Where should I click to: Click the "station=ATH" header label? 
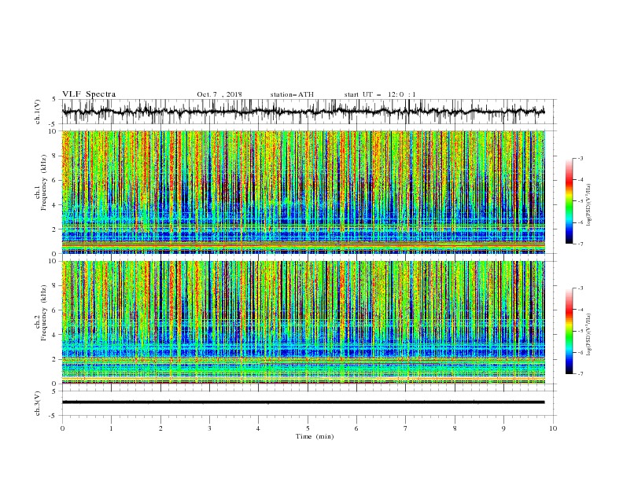[x=292, y=94]
